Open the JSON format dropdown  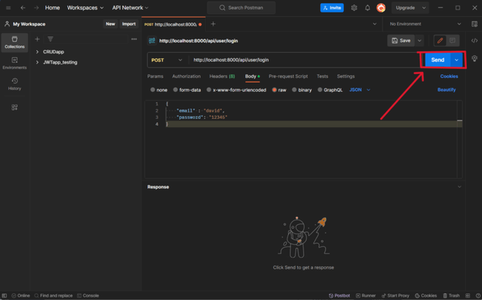click(x=359, y=90)
